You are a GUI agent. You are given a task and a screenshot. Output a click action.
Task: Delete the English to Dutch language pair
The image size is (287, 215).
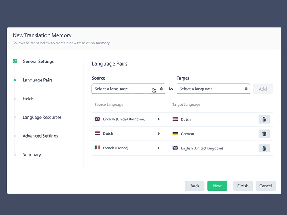tap(264, 119)
